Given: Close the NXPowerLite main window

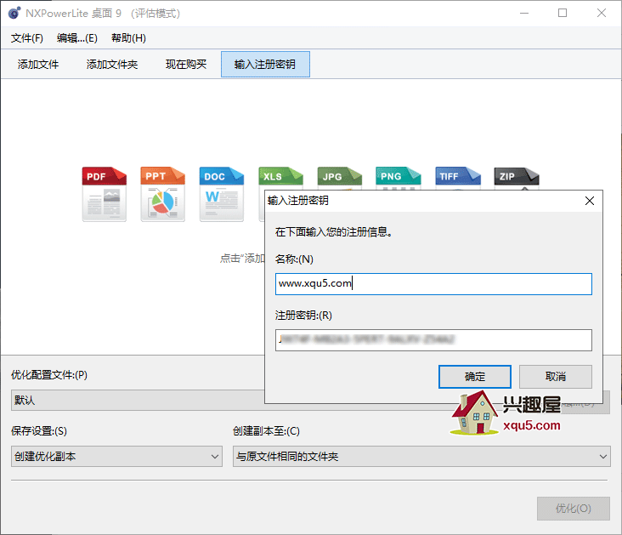Looking at the screenshot, I should click(602, 13).
